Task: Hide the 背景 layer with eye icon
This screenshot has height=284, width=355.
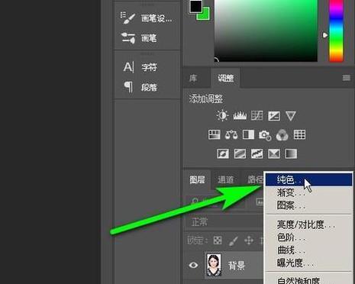Action: click(193, 265)
